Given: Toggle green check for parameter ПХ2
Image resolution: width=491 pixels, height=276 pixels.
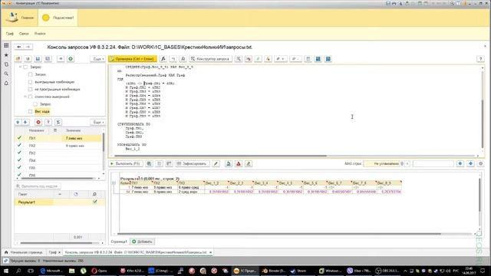Looking at the screenshot, I should (19, 145).
